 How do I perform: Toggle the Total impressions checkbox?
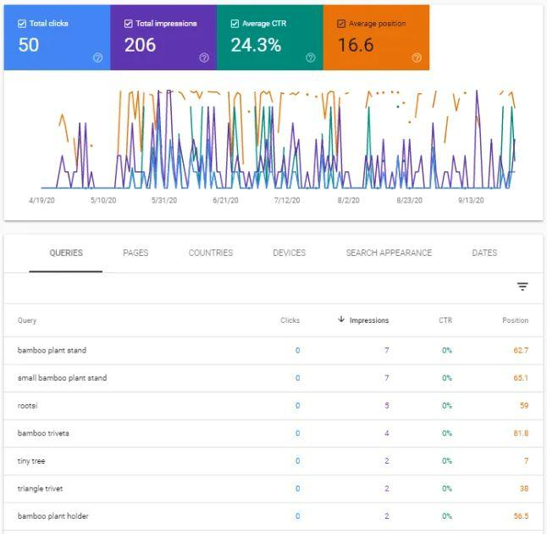[x=128, y=24]
